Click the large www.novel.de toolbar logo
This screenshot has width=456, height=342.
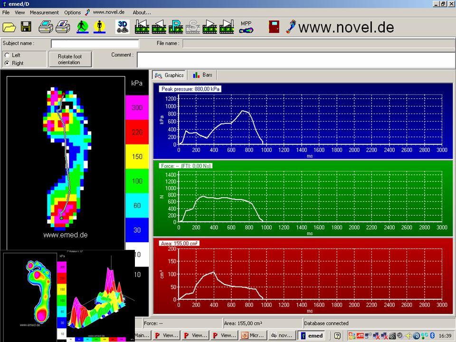(x=340, y=27)
